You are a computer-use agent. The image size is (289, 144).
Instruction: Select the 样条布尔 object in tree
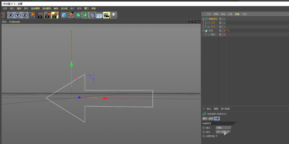point(213,19)
